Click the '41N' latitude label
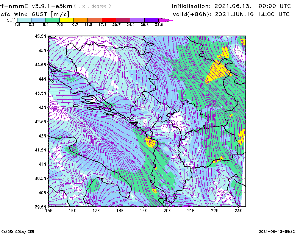This screenshot has height=234, width=303. [42, 164]
